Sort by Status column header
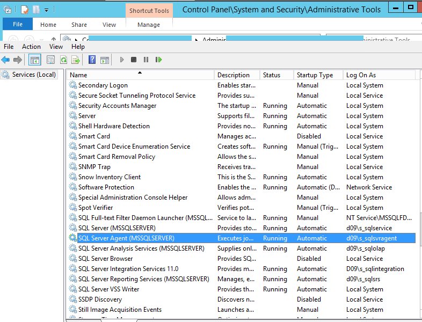422x322 pixels. 277,75
